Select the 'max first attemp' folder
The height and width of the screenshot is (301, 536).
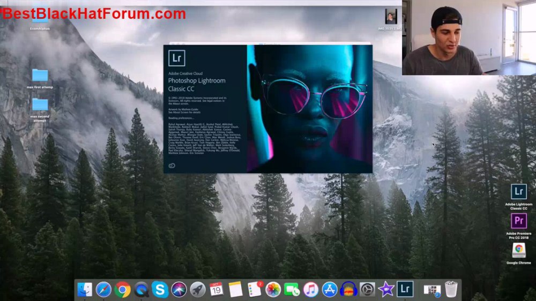[x=40, y=79]
